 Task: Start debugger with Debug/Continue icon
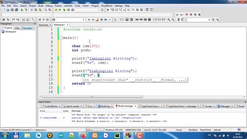[x=108, y=10]
